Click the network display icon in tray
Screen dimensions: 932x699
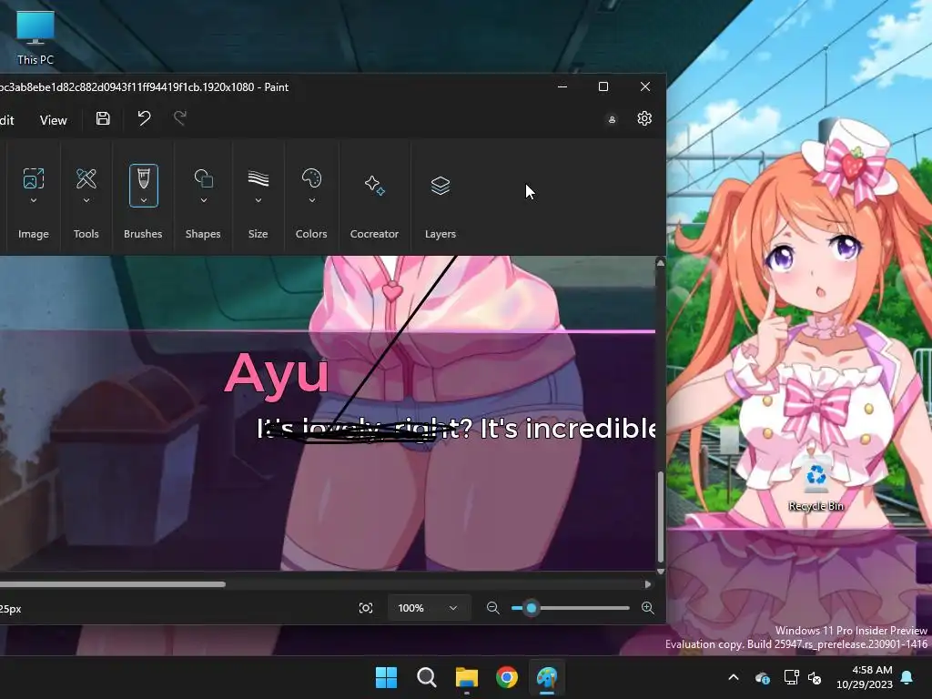[x=791, y=677]
